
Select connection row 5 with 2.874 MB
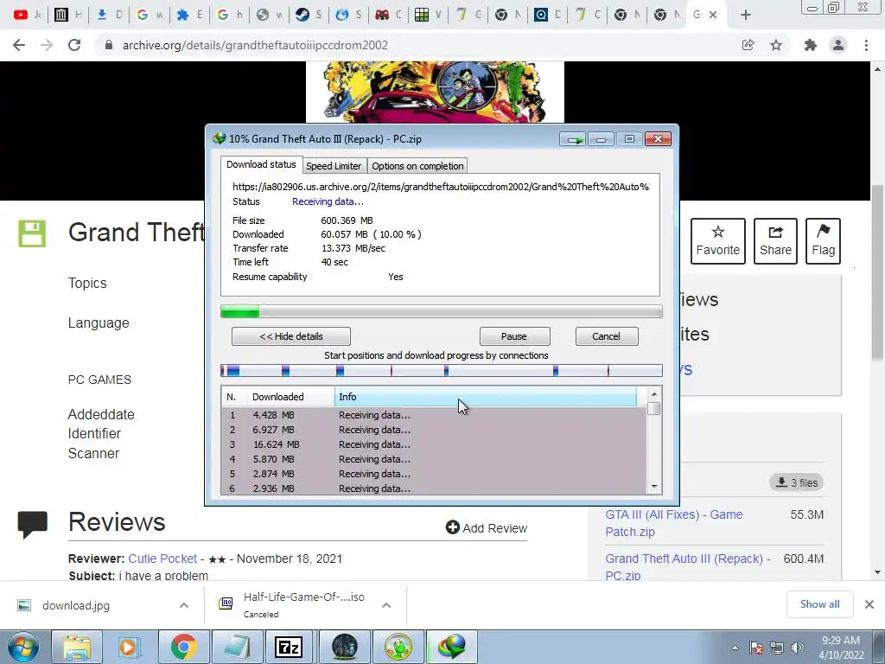[434, 474]
